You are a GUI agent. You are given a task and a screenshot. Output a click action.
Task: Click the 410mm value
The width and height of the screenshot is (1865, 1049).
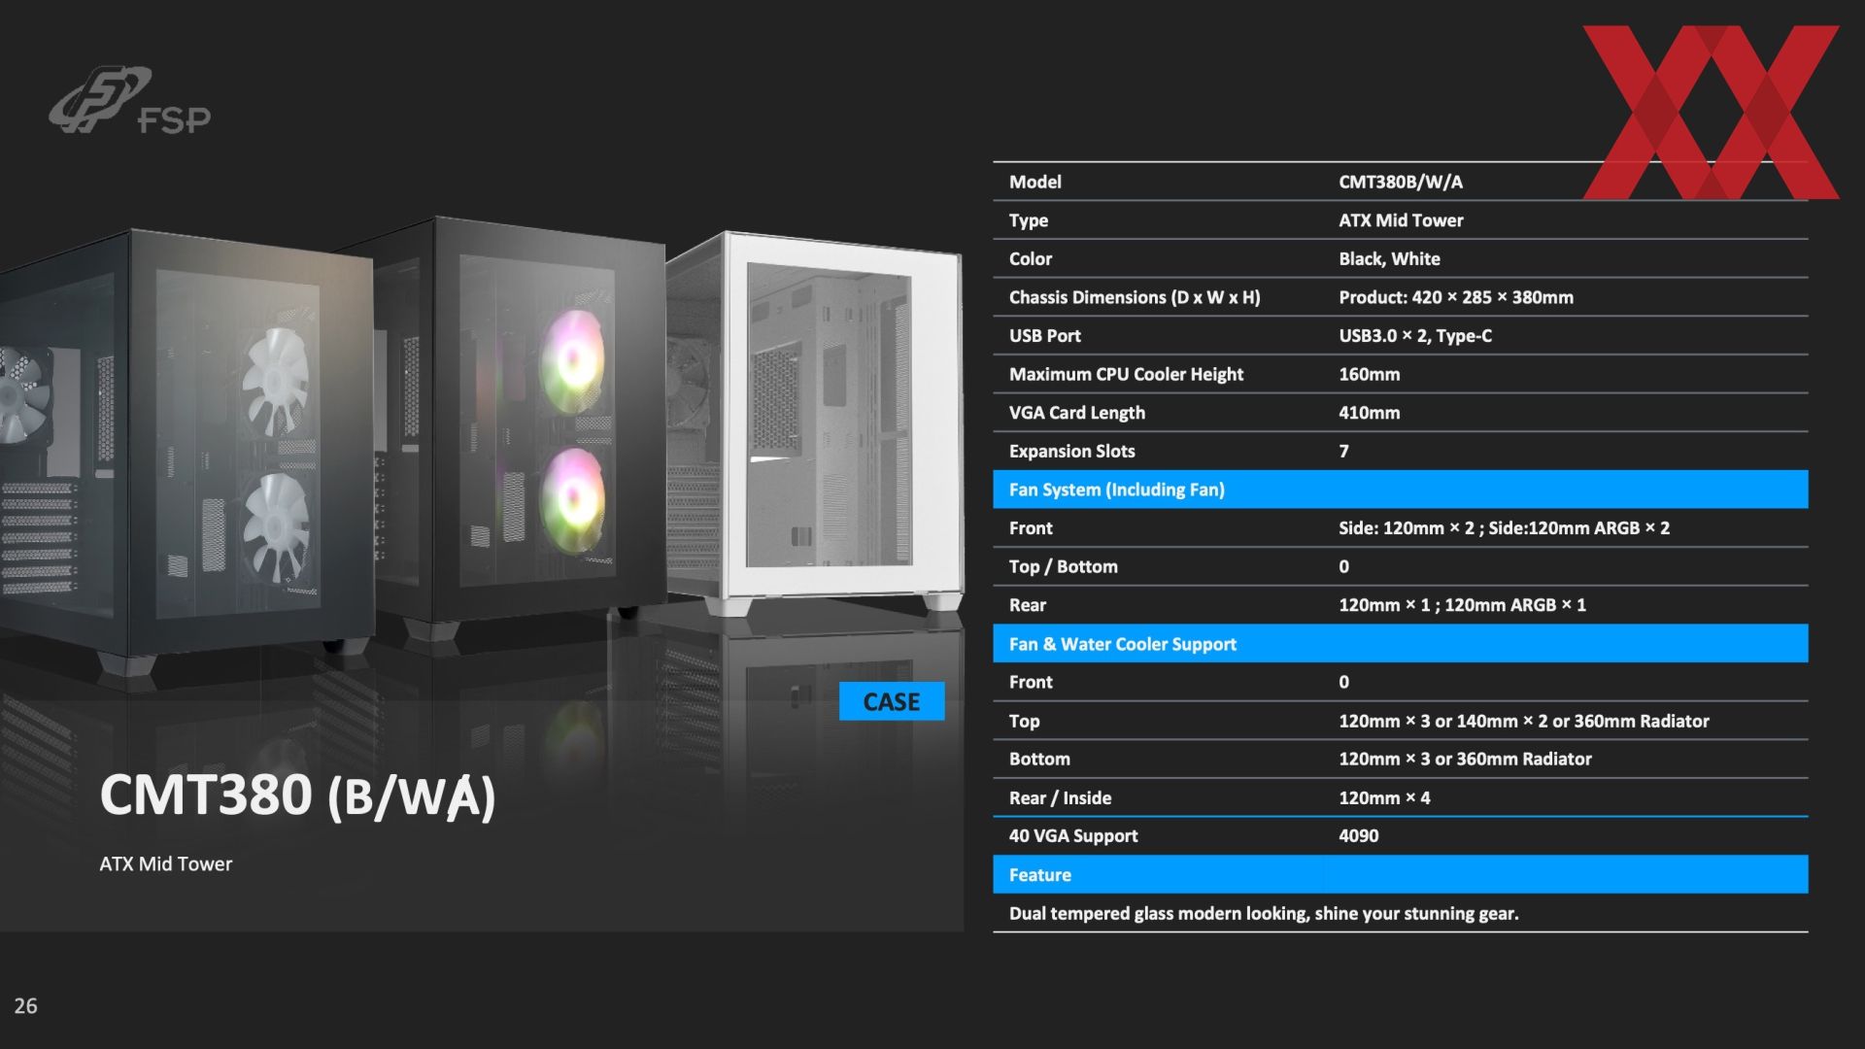(1370, 413)
